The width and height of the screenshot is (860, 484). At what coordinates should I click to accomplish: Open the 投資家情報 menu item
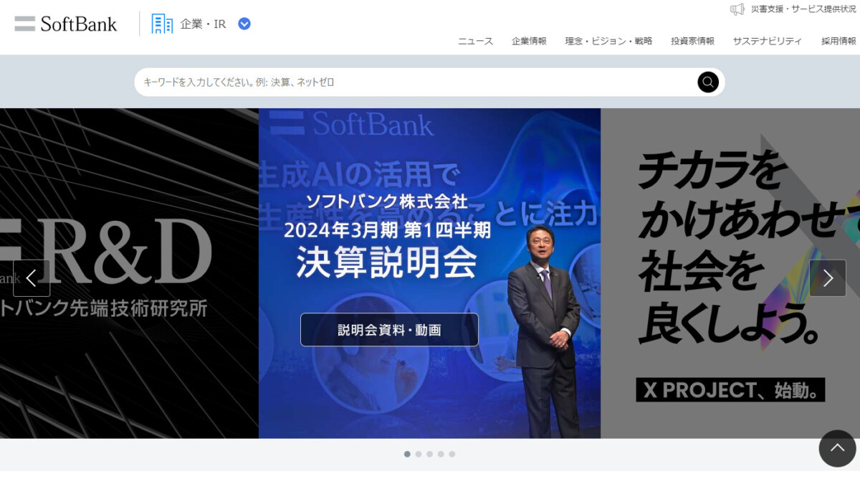692,41
